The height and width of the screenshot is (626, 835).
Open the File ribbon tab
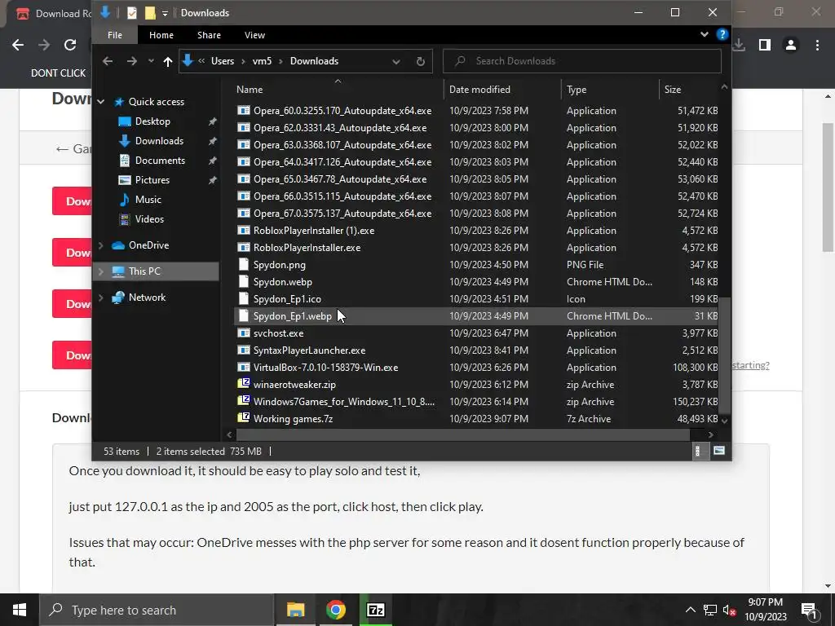tap(114, 35)
